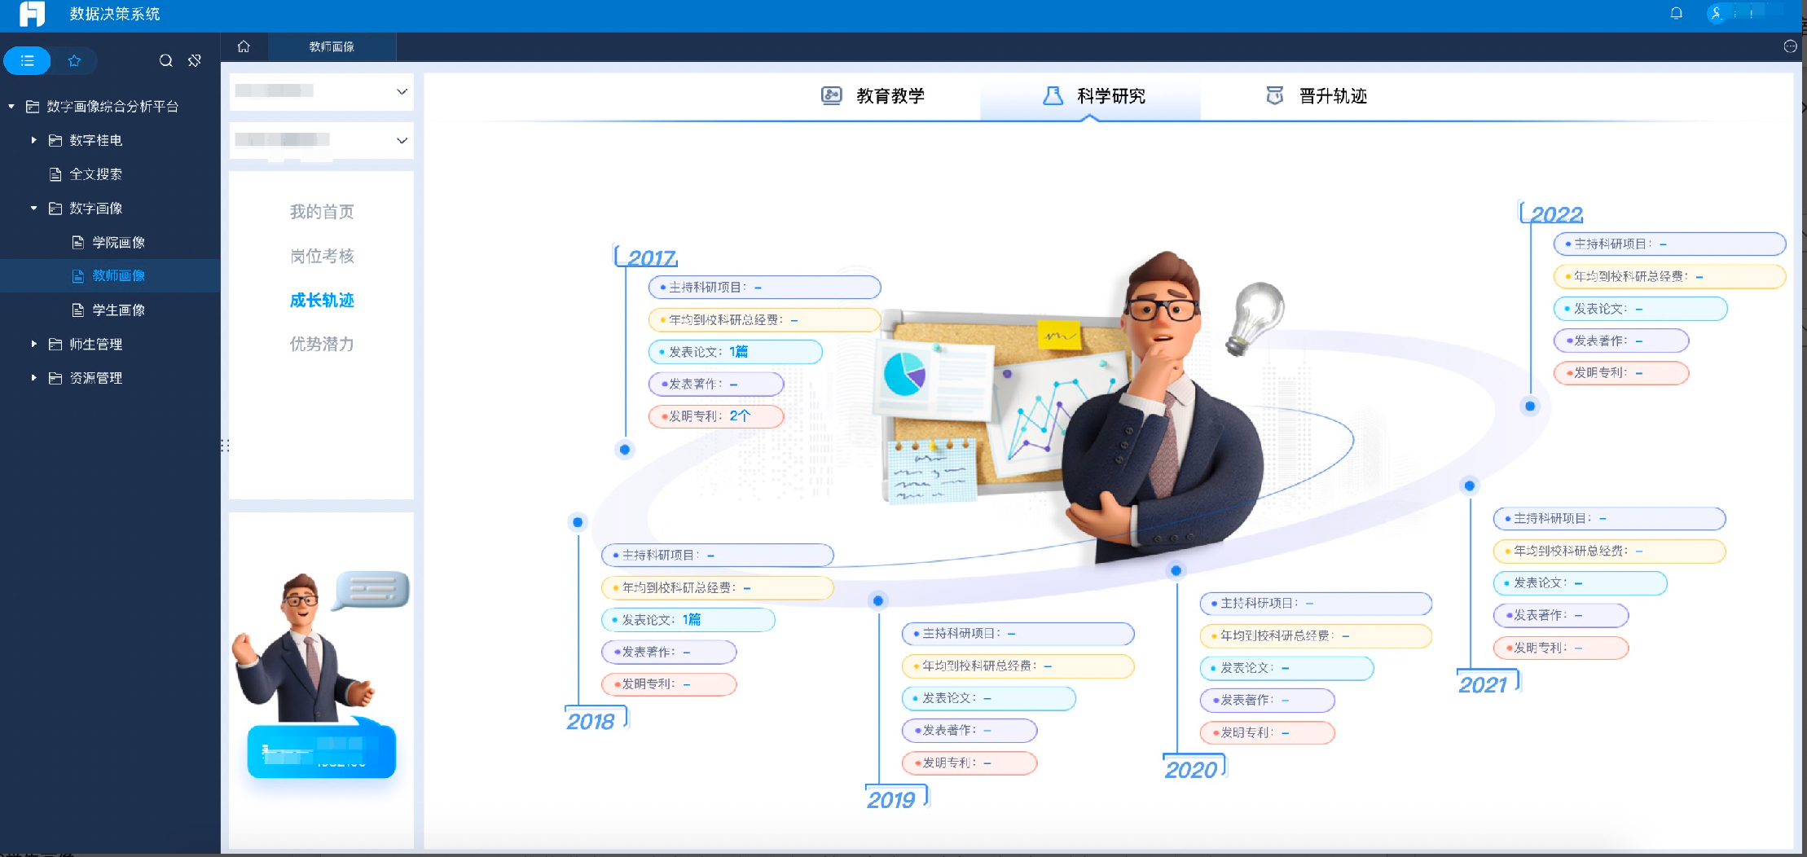Click 2017 发表论文: 1篇 pill

tap(736, 352)
